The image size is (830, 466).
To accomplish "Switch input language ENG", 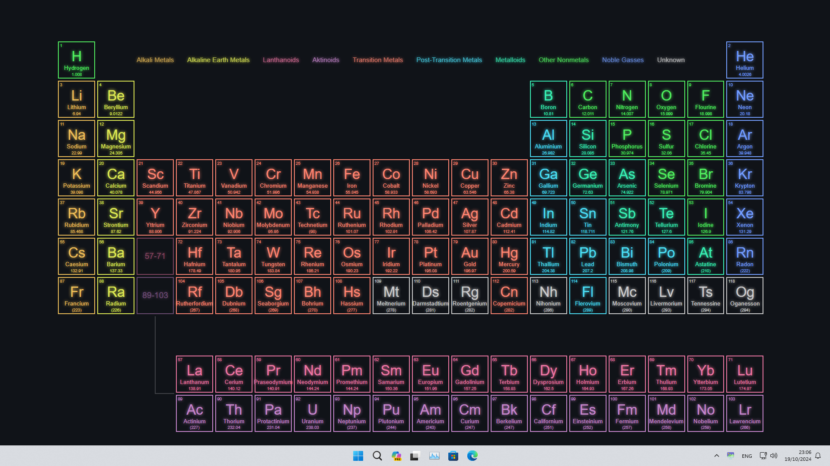I will click(747, 456).
